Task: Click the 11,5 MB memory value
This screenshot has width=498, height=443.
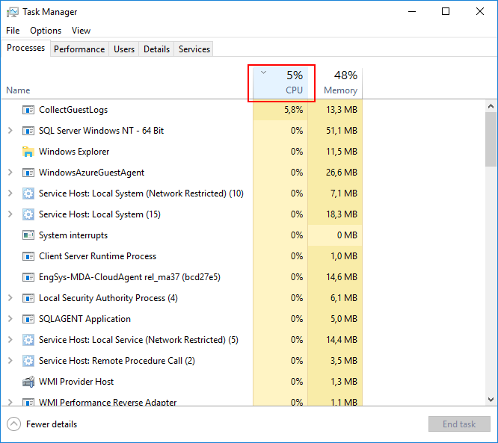Action: 342,152
